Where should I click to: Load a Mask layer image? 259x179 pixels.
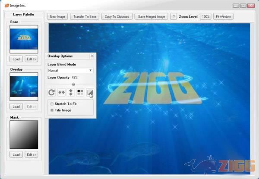click(x=16, y=154)
